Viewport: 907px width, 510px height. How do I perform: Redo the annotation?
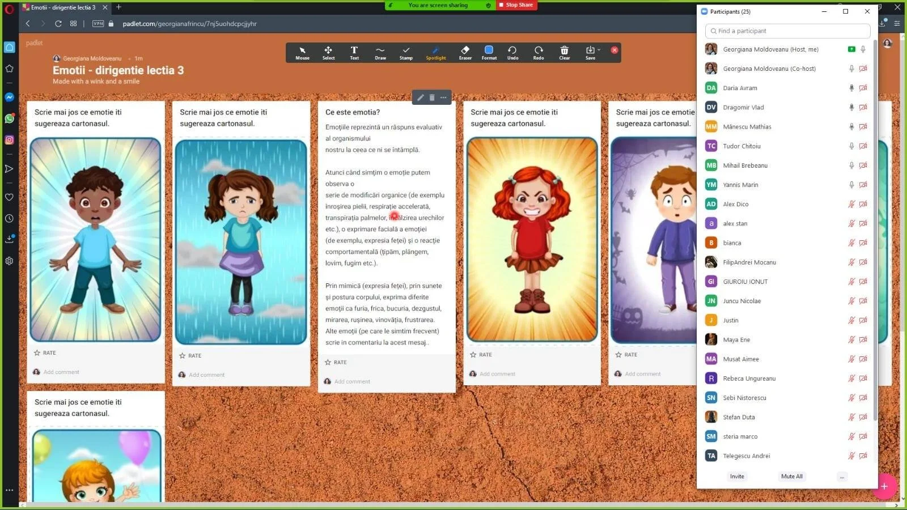click(x=539, y=53)
